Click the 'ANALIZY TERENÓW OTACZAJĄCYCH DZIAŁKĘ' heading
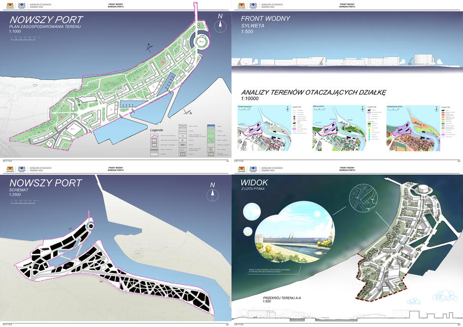This screenshot has height=327, width=463. click(313, 92)
